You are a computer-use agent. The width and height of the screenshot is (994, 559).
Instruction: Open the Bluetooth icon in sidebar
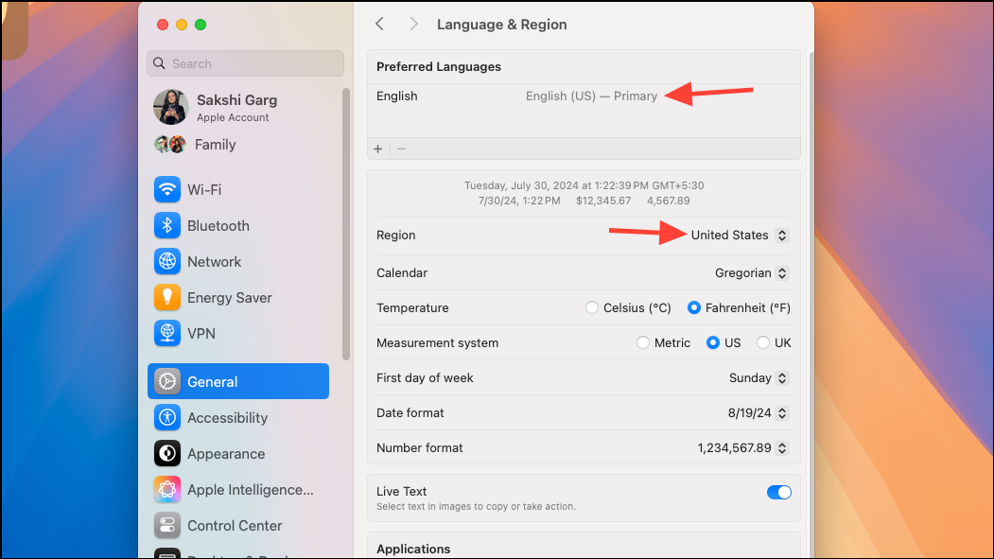tap(167, 226)
